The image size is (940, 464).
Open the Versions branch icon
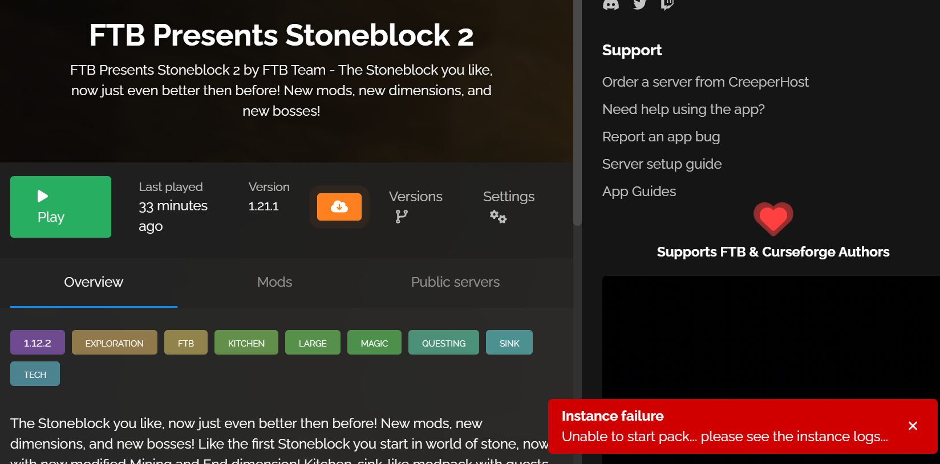[402, 217]
